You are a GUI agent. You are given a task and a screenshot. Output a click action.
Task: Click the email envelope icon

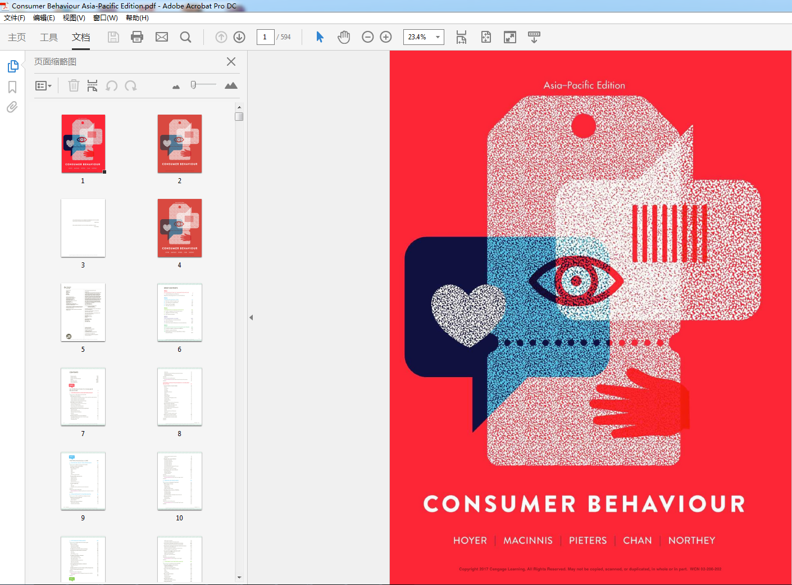[x=162, y=37]
